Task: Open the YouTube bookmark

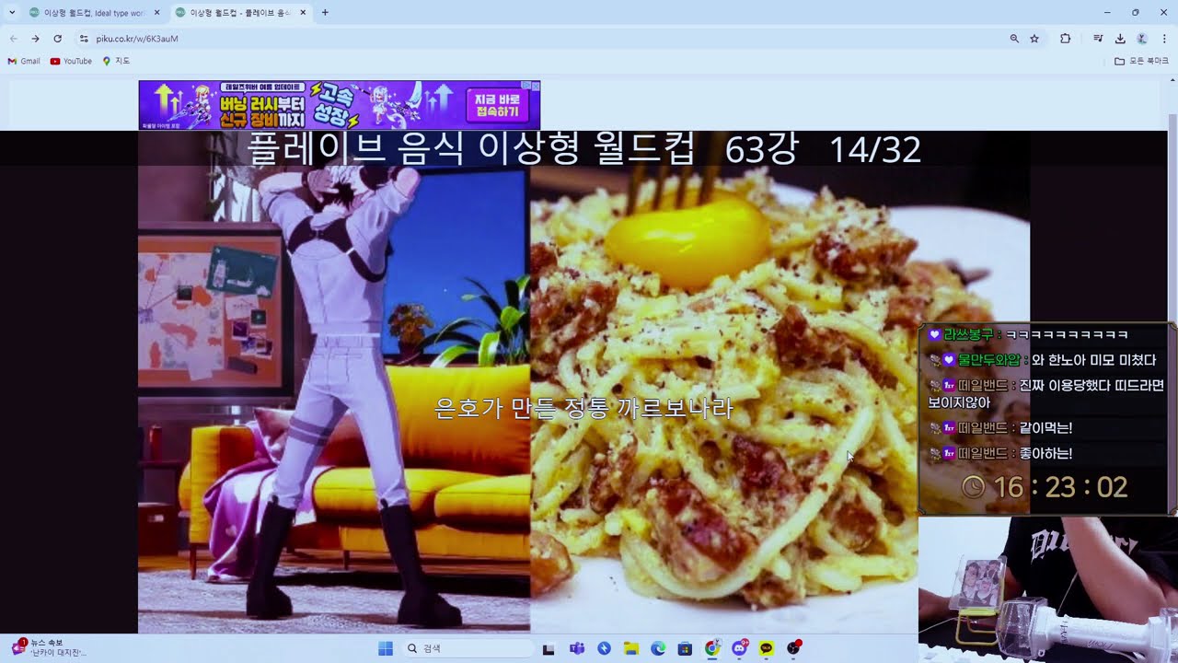Action: coord(71,61)
